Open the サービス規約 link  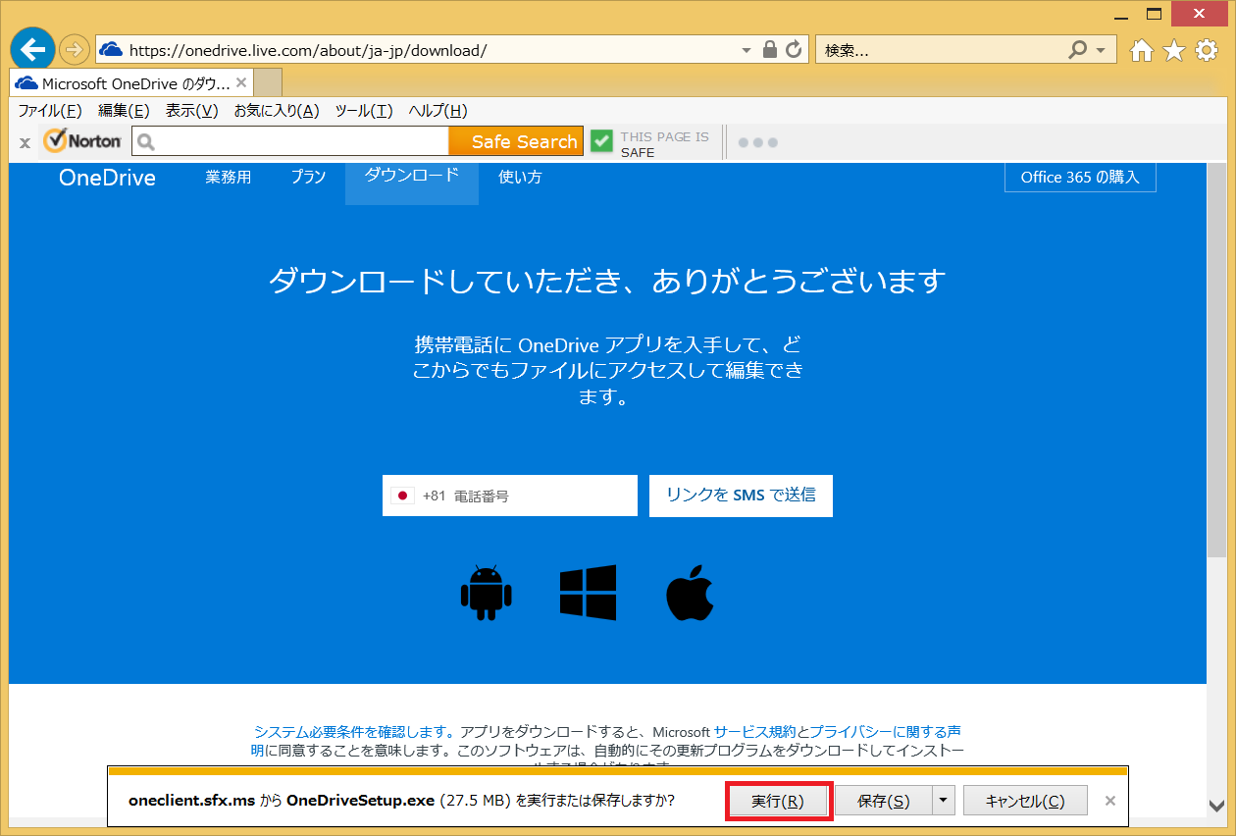pyautogui.click(x=755, y=732)
